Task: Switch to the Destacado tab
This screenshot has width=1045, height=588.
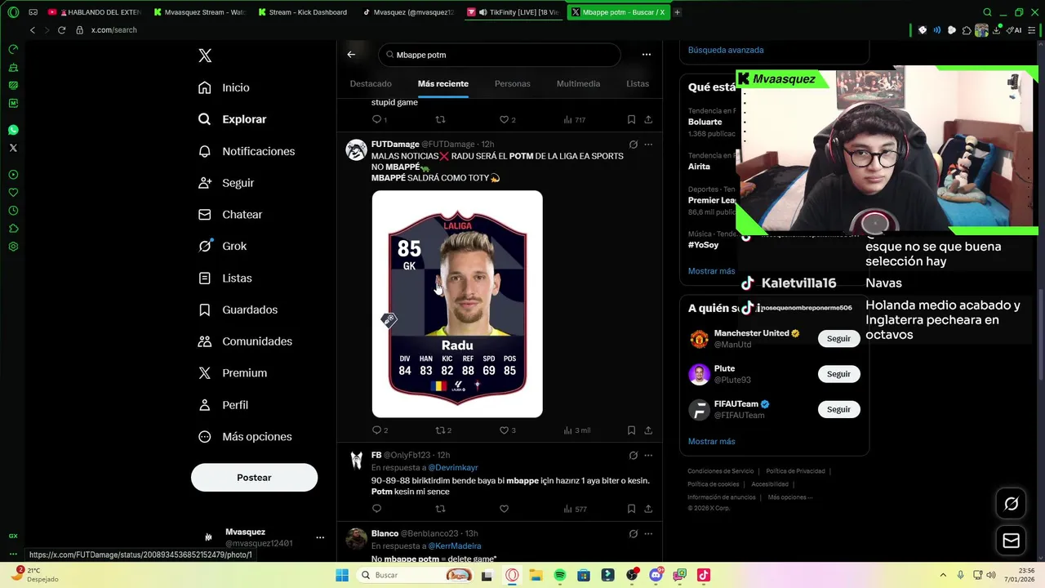Action: click(371, 83)
